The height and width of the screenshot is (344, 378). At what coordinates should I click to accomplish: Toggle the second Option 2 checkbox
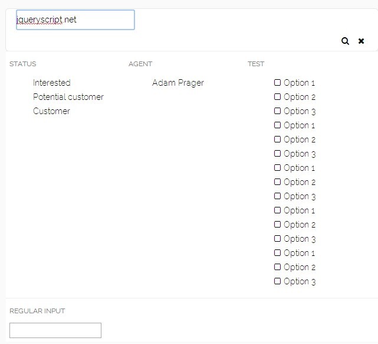click(x=278, y=139)
